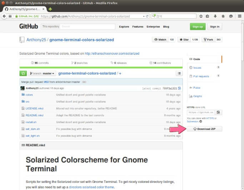Open new tab with the green plus
The height and width of the screenshot is (190, 244).
tap(50, 9)
